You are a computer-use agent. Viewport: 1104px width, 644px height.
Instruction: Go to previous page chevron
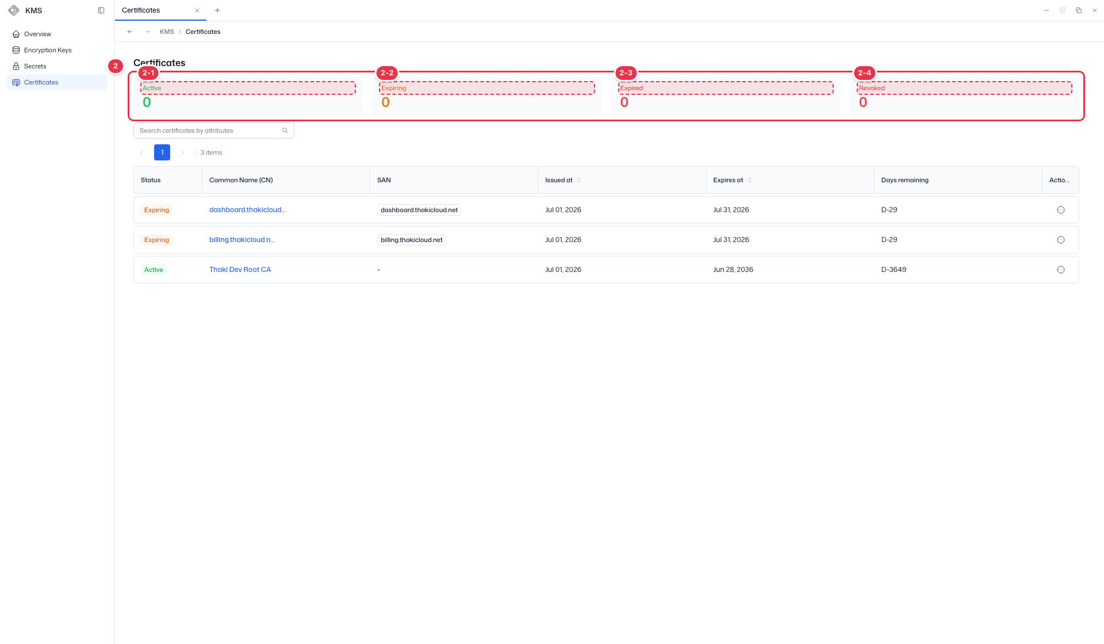pyautogui.click(x=141, y=152)
